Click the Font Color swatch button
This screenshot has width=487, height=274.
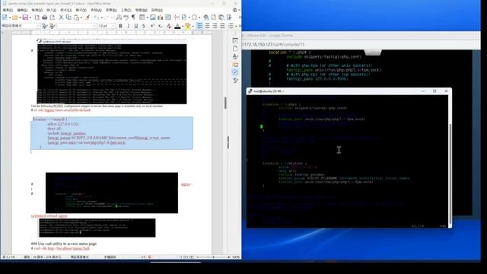[177, 26]
